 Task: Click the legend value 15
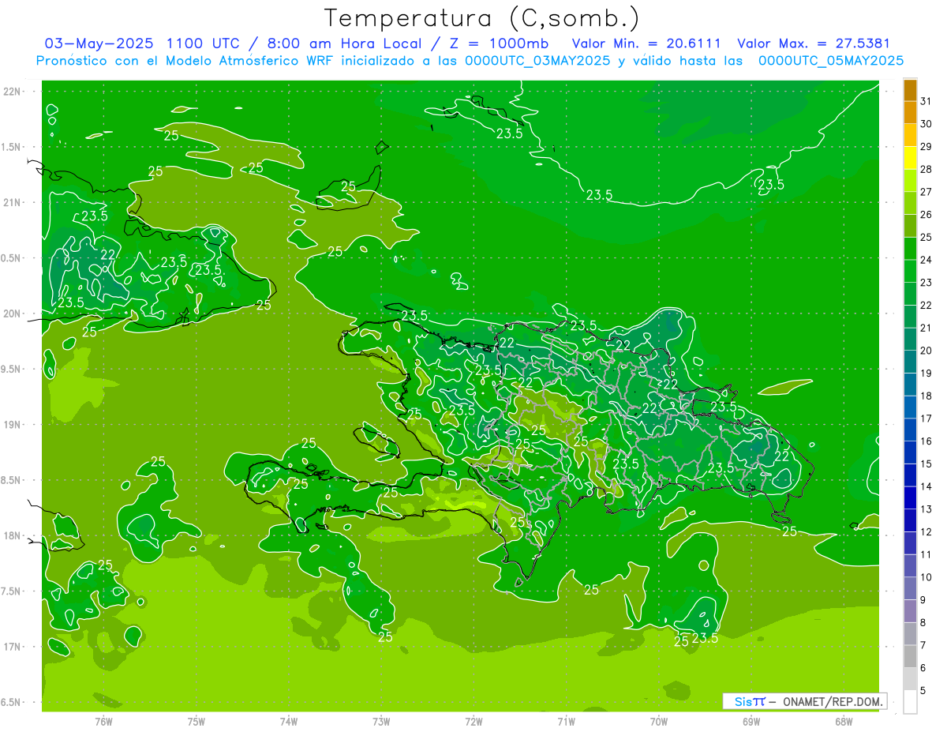(x=926, y=464)
